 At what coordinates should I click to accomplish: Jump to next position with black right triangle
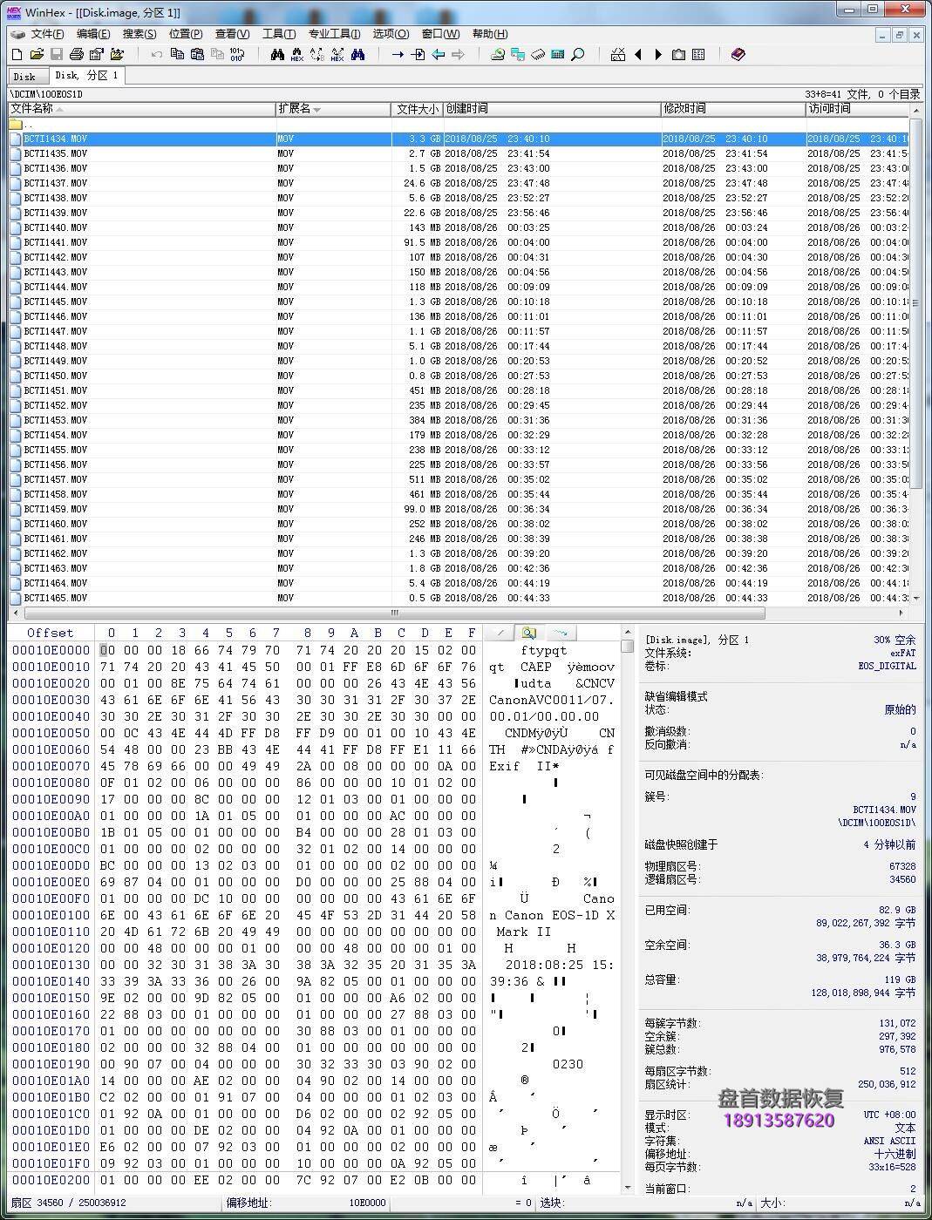point(658,54)
